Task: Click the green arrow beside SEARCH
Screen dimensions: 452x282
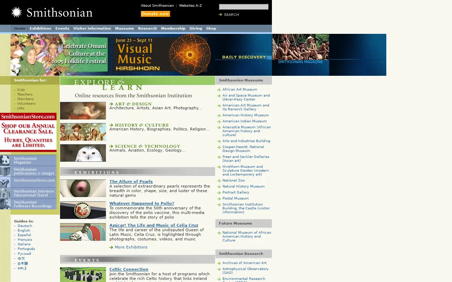Action: click(x=220, y=14)
